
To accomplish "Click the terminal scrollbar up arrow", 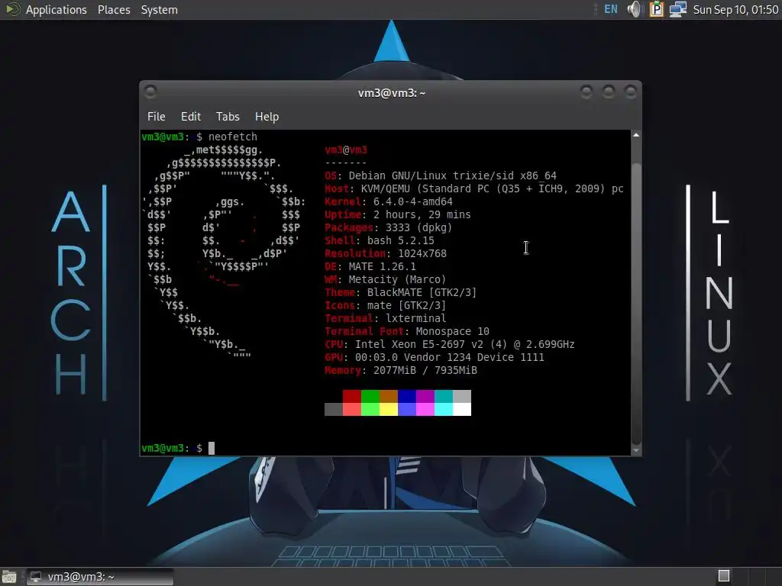I will click(x=636, y=135).
